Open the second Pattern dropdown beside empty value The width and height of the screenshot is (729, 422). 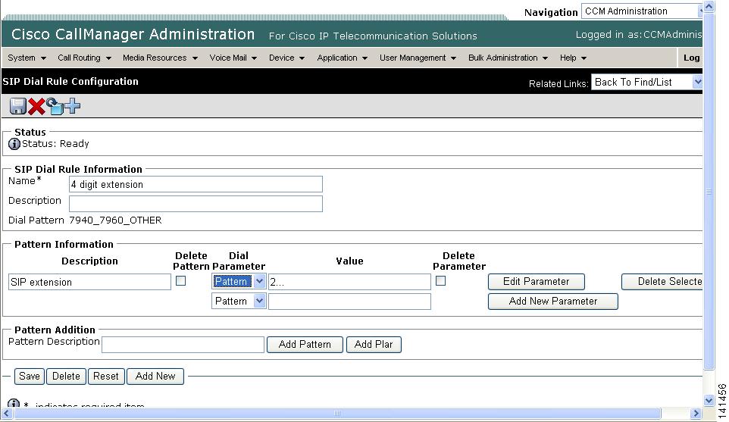239,302
